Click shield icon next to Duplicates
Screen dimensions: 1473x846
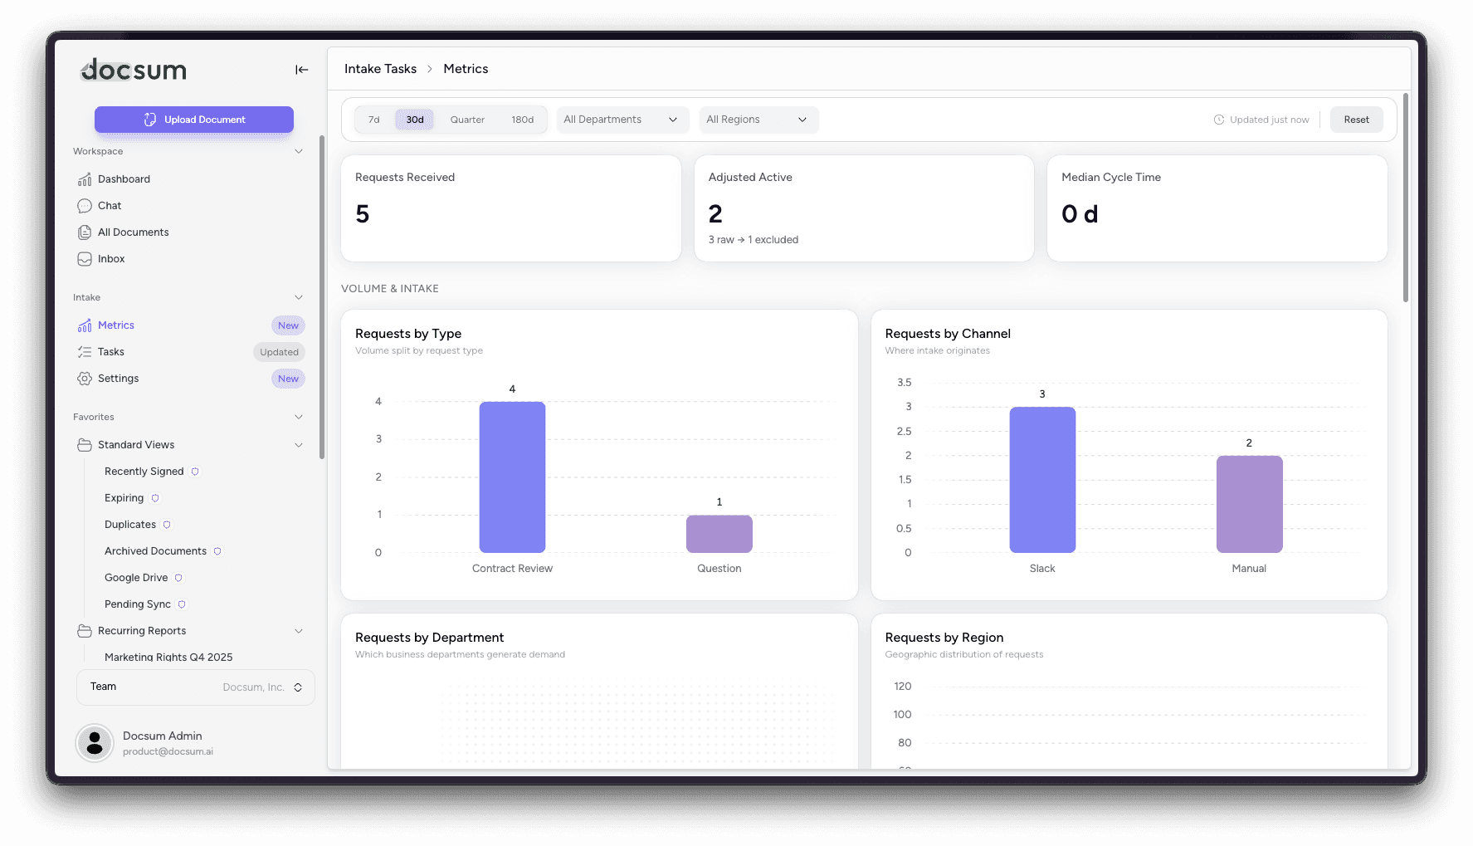(167, 525)
